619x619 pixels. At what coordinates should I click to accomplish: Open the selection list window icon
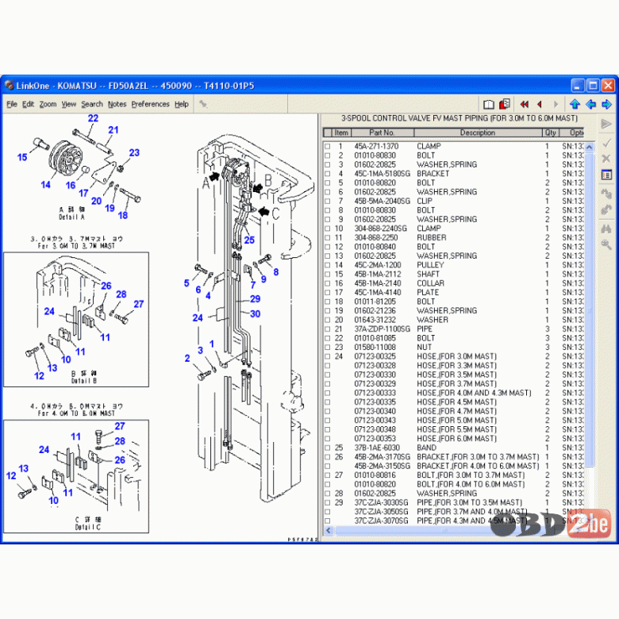click(x=606, y=175)
